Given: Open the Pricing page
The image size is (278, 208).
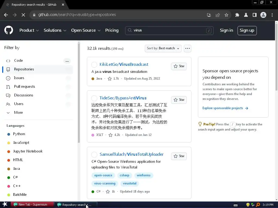Looking at the screenshot, I should pyautogui.click(x=112, y=30).
